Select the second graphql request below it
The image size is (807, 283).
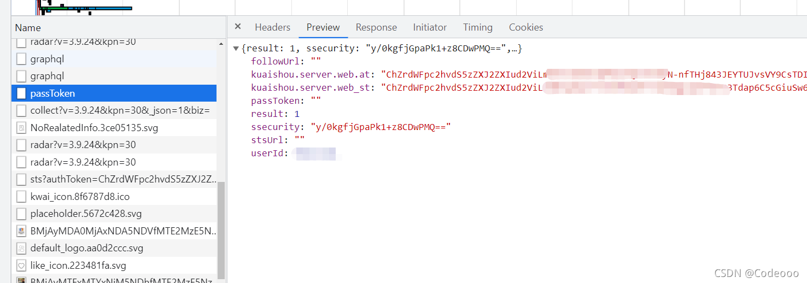coord(114,76)
